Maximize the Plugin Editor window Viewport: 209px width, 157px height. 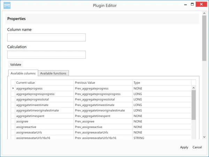[x=192, y=4]
